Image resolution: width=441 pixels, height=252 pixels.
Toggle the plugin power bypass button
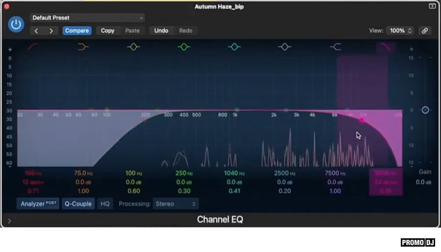(17, 24)
